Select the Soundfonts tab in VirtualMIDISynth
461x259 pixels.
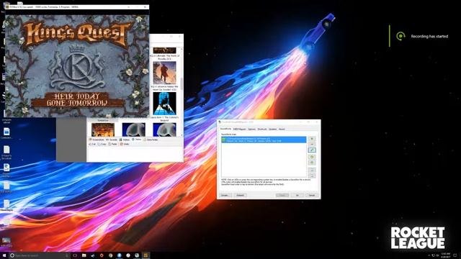(225, 129)
